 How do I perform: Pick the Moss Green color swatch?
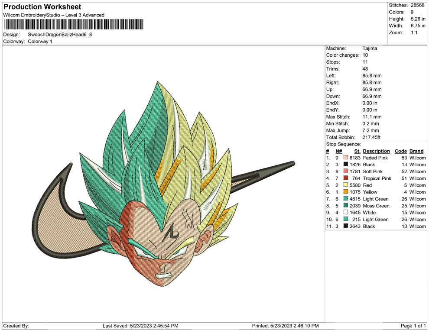coord(346,205)
